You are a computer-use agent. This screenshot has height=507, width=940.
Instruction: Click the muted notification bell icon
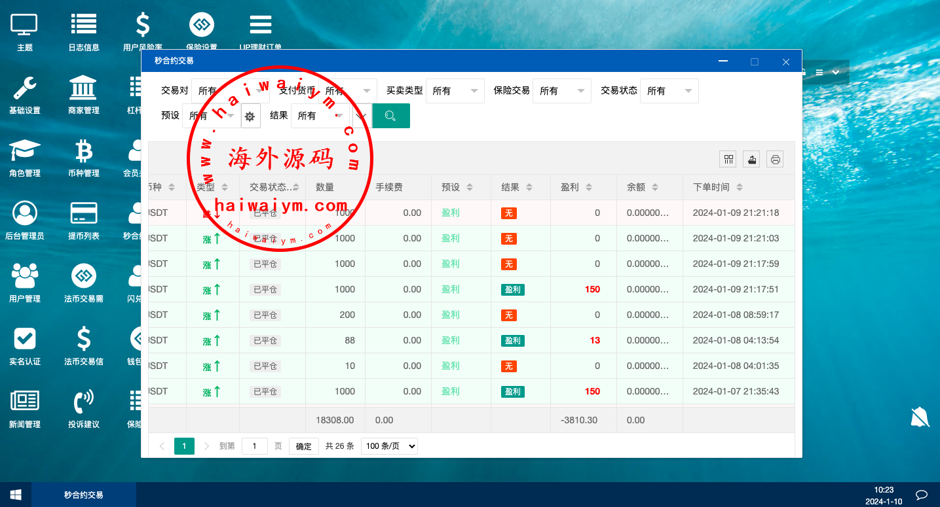click(x=920, y=417)
